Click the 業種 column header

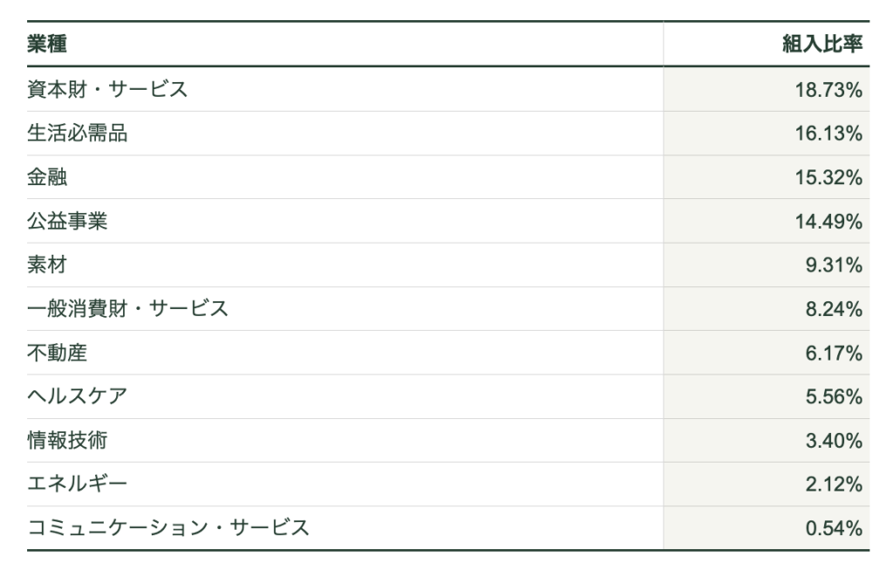(x=48, y=45)
